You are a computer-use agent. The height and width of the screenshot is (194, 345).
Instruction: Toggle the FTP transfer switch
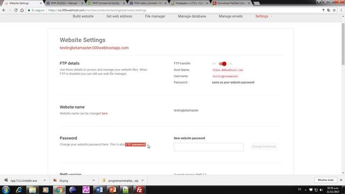tap(223, 64)
